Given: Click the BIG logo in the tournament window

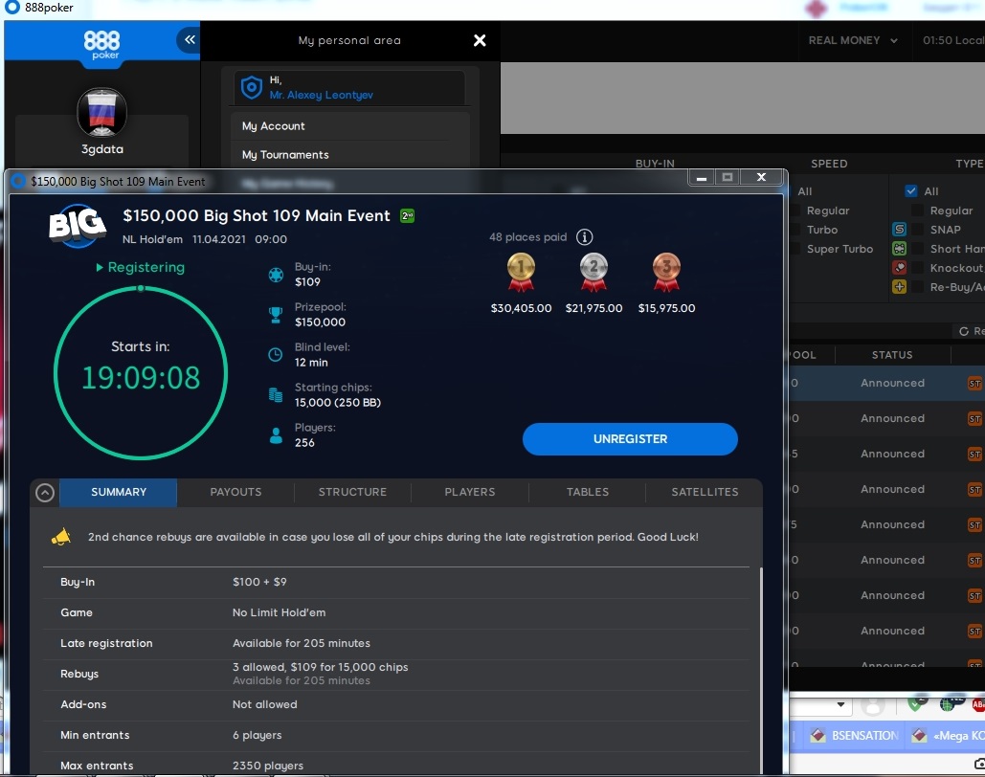Looking at the screenshot, I should (77, 224).
